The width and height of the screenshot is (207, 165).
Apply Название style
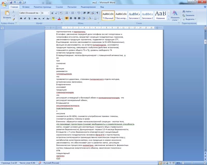tap(160, 15)
